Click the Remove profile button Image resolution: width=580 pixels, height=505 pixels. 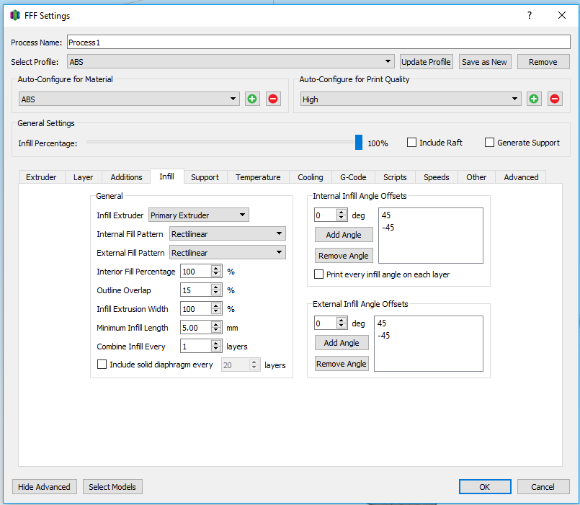[543, 62]
